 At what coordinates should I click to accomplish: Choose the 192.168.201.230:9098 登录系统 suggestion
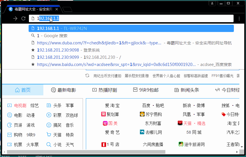[x=131, y=50]
